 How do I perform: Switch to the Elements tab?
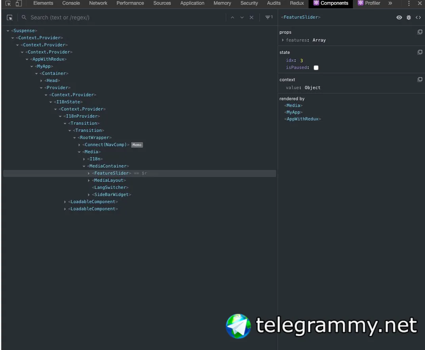(x=43, y=3)
